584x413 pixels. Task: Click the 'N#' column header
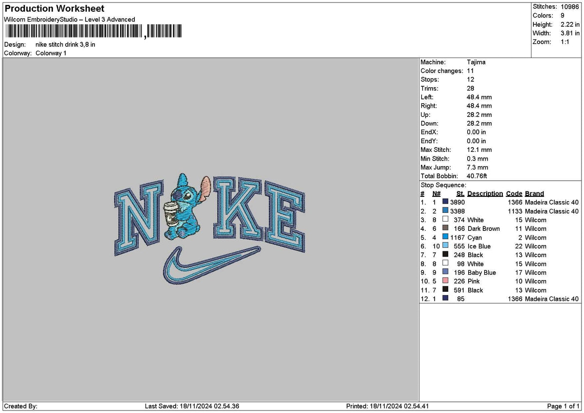pos(437,193)
